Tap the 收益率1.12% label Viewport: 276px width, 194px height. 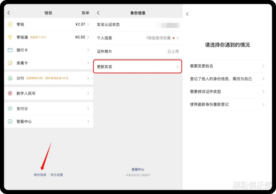click(38, 37)
